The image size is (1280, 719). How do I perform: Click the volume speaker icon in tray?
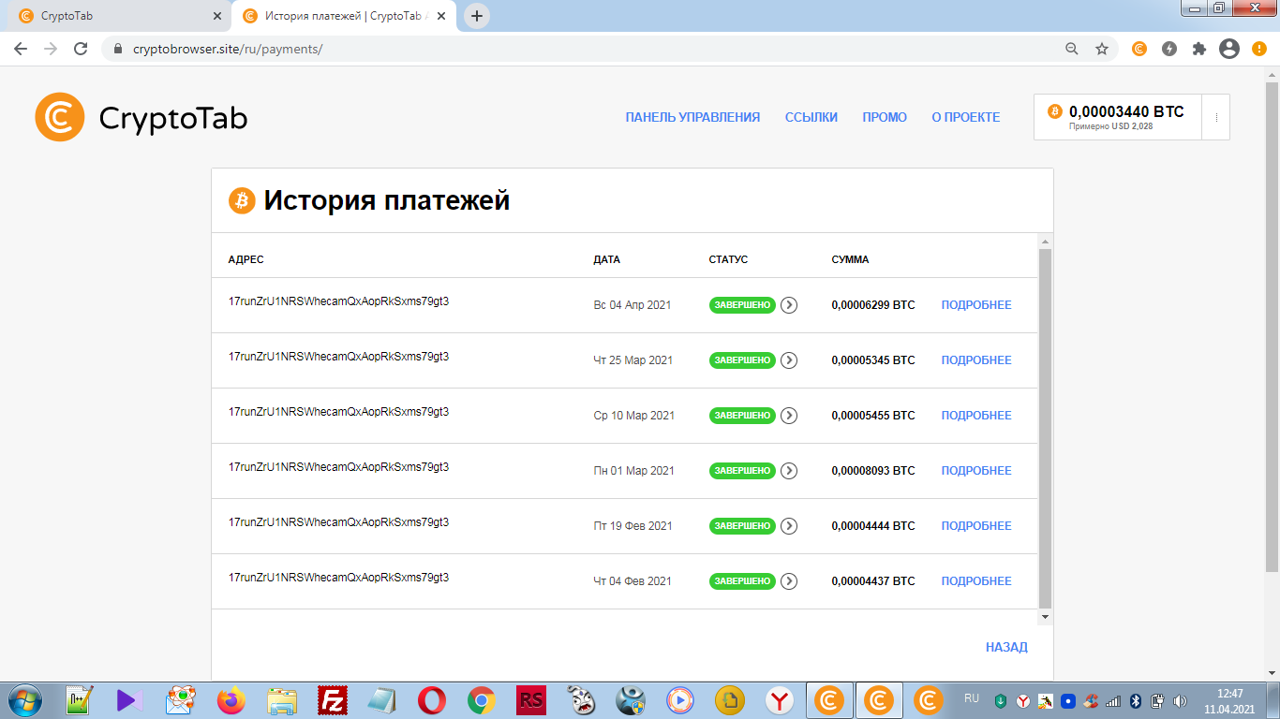pos(1179,700)
